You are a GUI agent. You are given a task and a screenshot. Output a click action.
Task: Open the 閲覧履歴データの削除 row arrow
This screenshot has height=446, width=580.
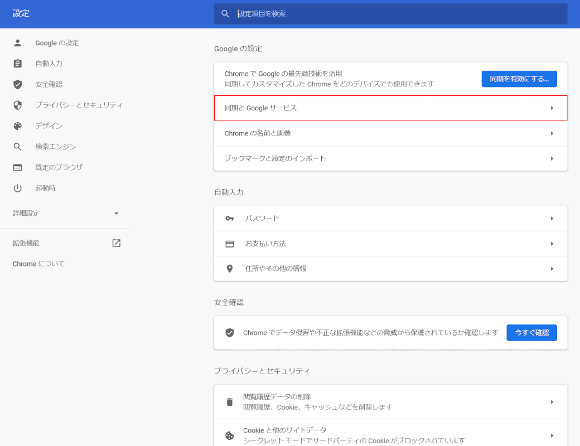click(552, 402)
